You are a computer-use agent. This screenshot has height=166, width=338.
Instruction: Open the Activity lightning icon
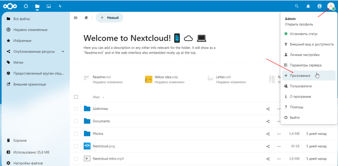coord(60,6)
